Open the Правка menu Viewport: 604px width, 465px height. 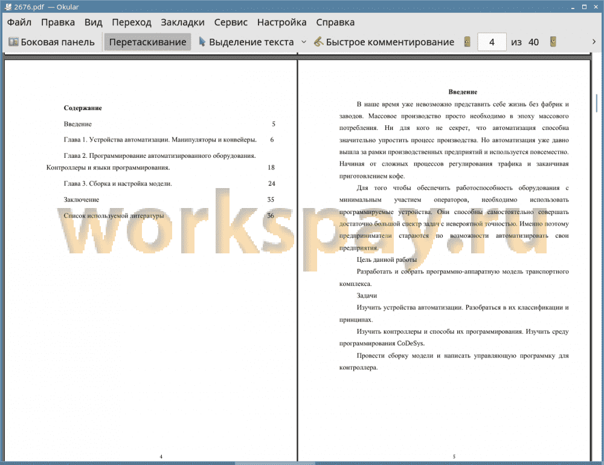coord(58,22)
